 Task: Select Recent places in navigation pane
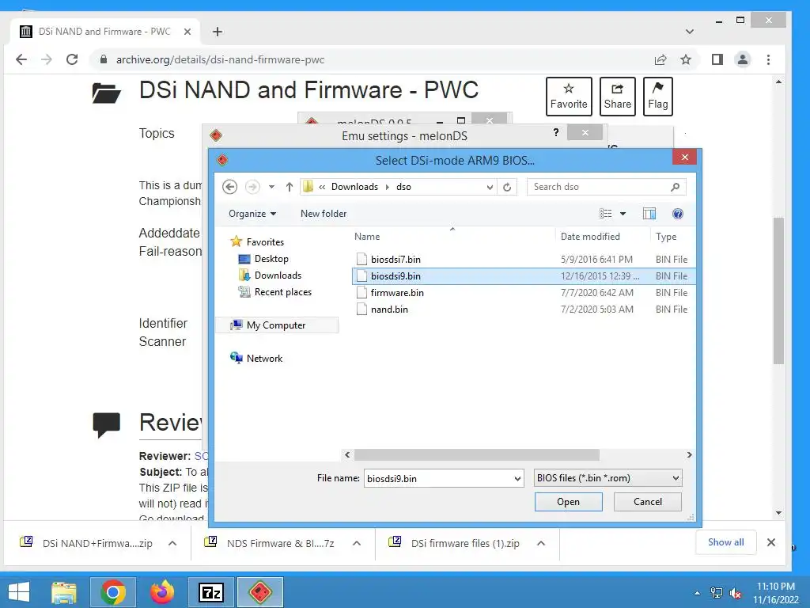274,291
